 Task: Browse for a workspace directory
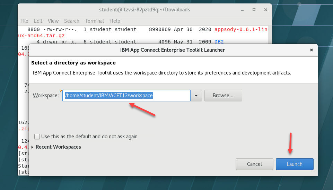pos(223,96)
